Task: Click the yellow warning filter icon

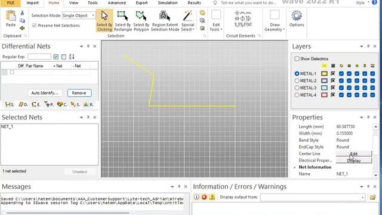Action: click(212, 197)
